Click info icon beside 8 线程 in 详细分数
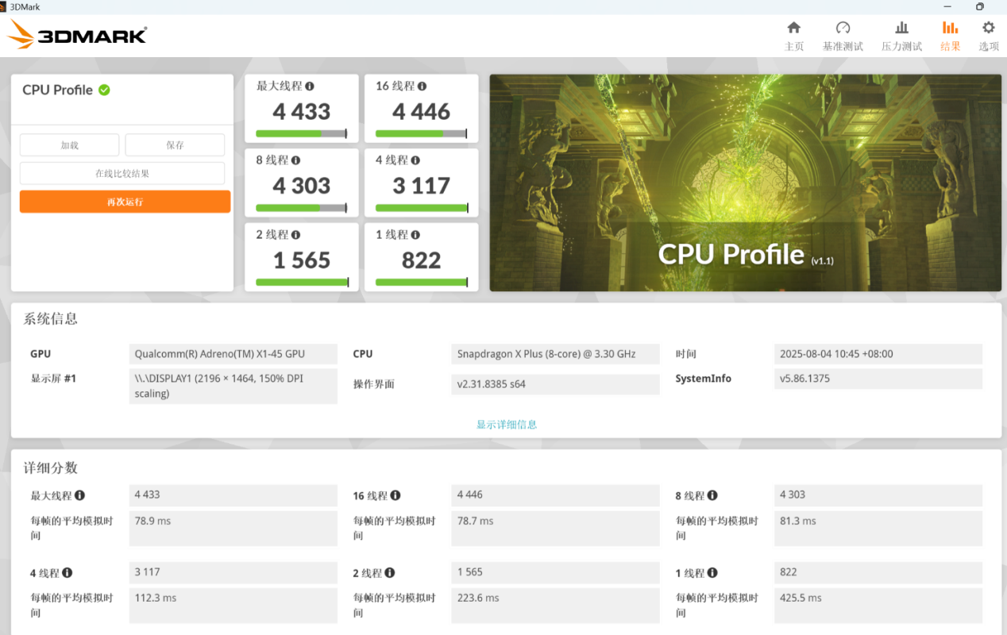Screen dimensions: 1007x635 [712, 495]
